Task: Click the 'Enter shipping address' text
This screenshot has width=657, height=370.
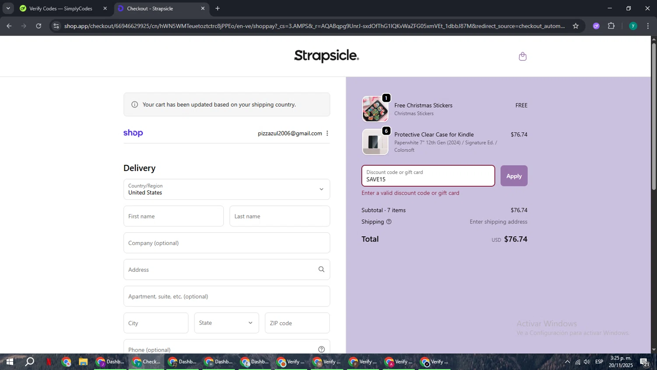Action: tap(498, 221)
